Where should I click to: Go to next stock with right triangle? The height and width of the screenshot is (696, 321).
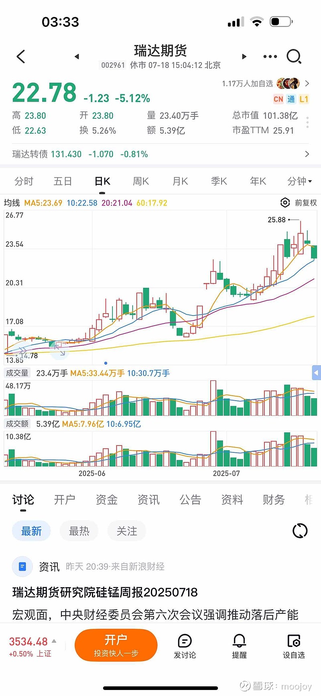[x=244, y=57]
